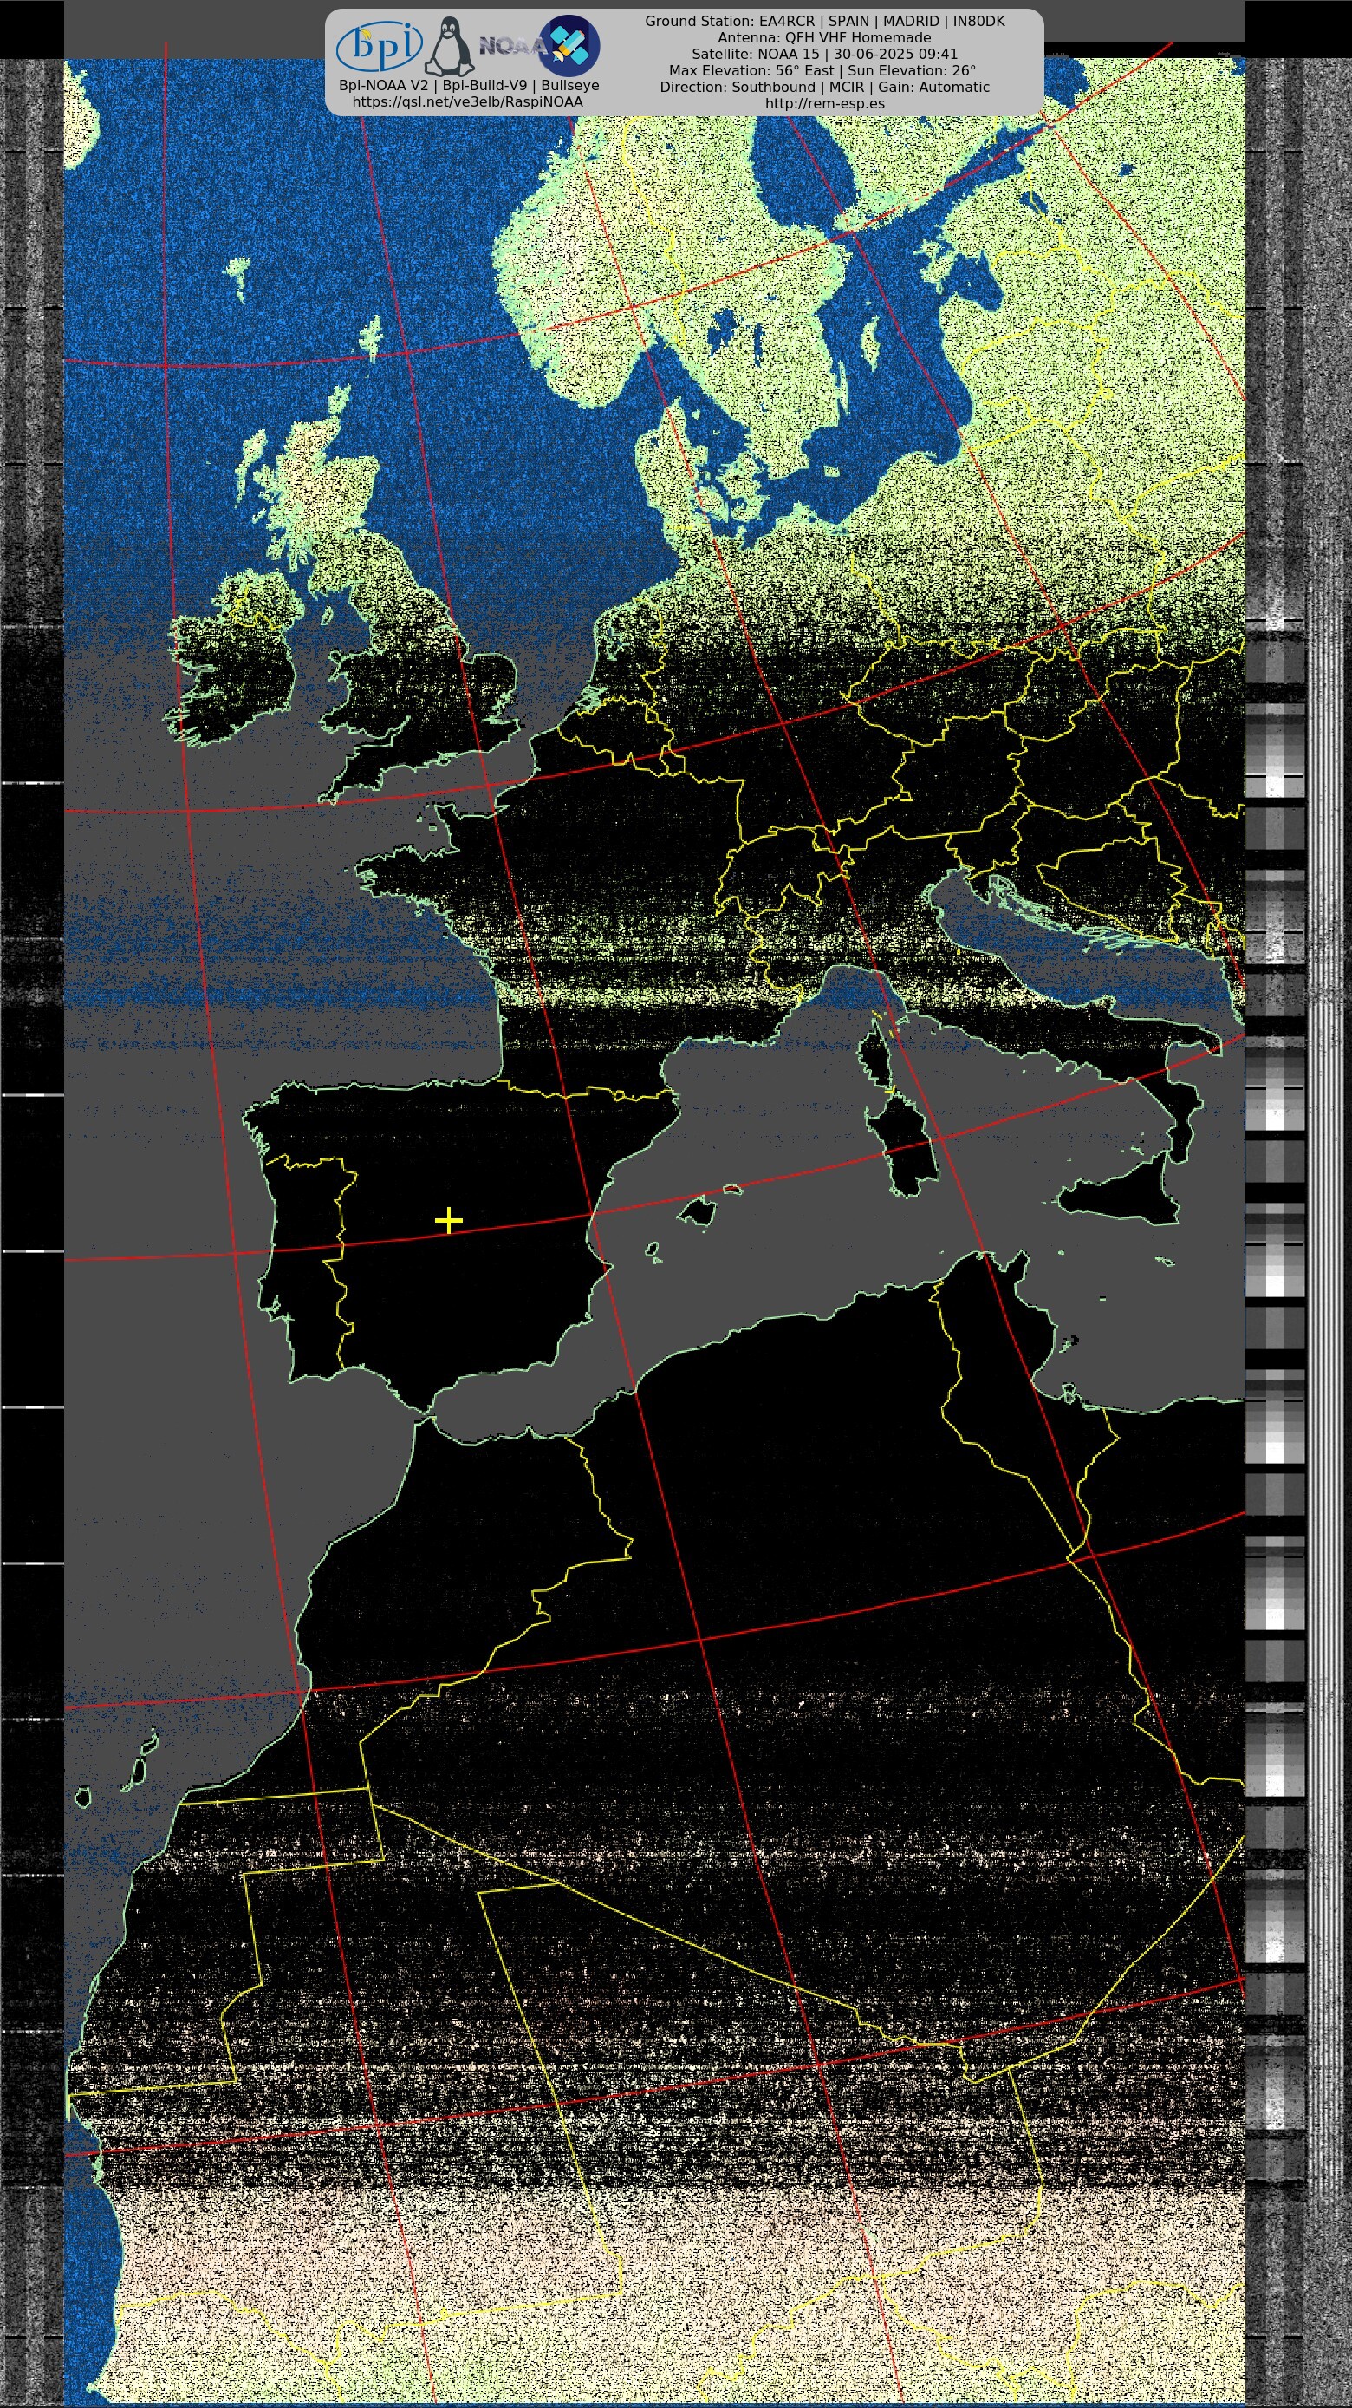Click the 'Satellite: NOAA 15 | 30-06-2025 09:41' text
Image resolution: width=1352 pixels, height=2408 pixels.
pos(825,55)
